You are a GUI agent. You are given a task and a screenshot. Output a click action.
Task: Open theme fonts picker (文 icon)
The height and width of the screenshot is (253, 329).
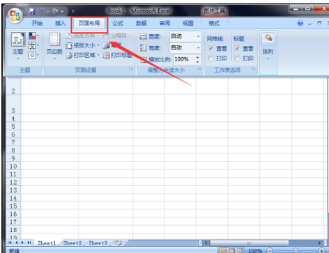pyautogui.click(x=33, y=45)
